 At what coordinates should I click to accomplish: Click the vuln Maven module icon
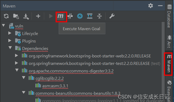11,26
